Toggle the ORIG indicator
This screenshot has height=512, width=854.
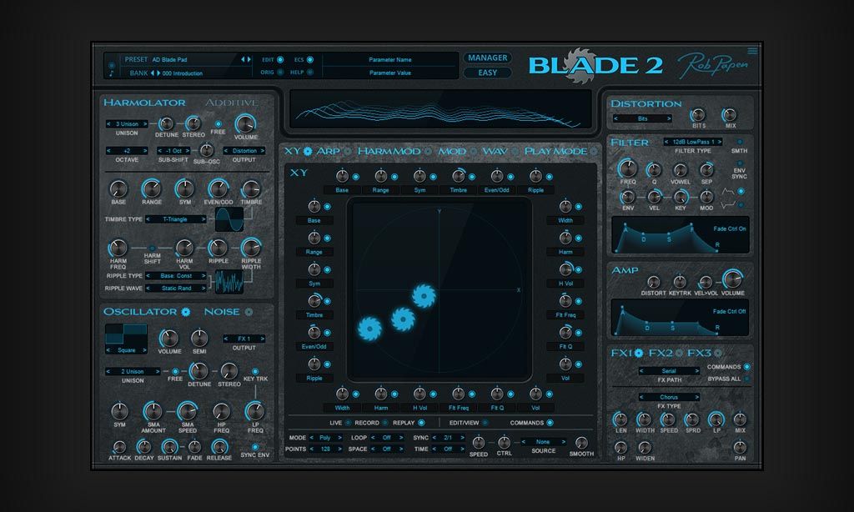[280, 72]
